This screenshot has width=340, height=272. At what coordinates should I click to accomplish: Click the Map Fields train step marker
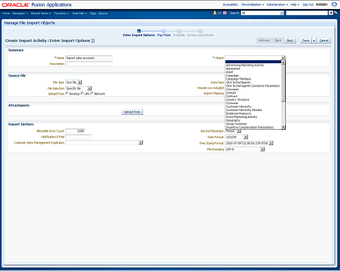click(164, 31)
